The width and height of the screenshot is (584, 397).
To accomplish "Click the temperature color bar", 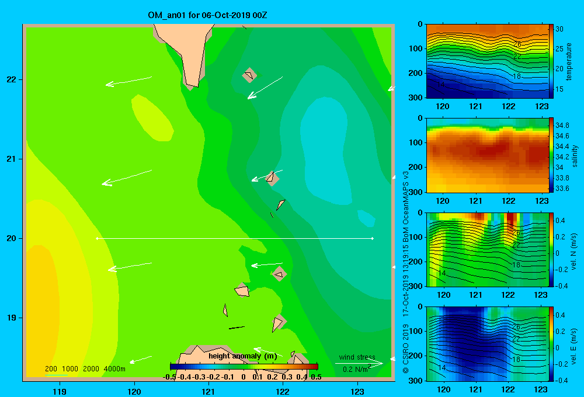I will pos(551,61).
